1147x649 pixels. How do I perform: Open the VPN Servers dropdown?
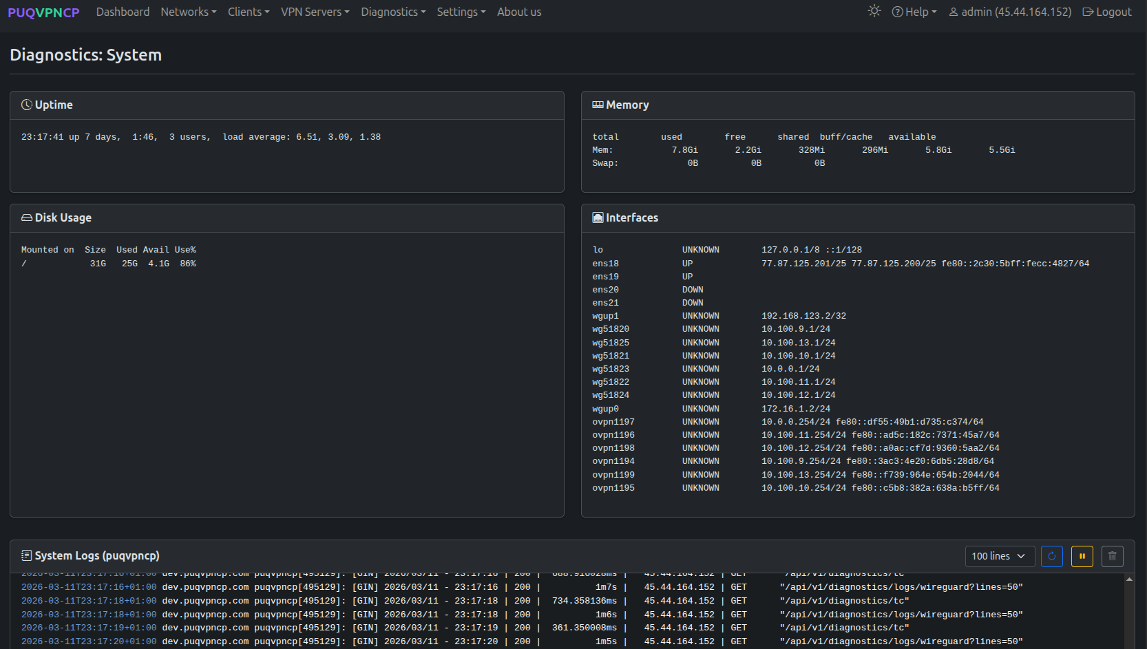315,12
